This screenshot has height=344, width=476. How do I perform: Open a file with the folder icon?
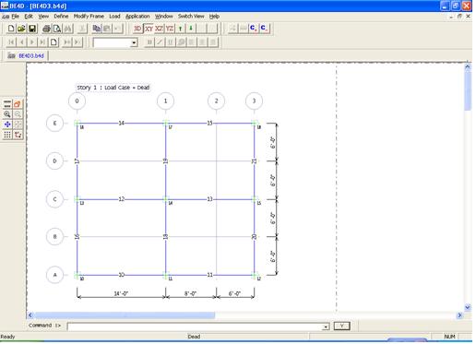[x=21, y=29]
